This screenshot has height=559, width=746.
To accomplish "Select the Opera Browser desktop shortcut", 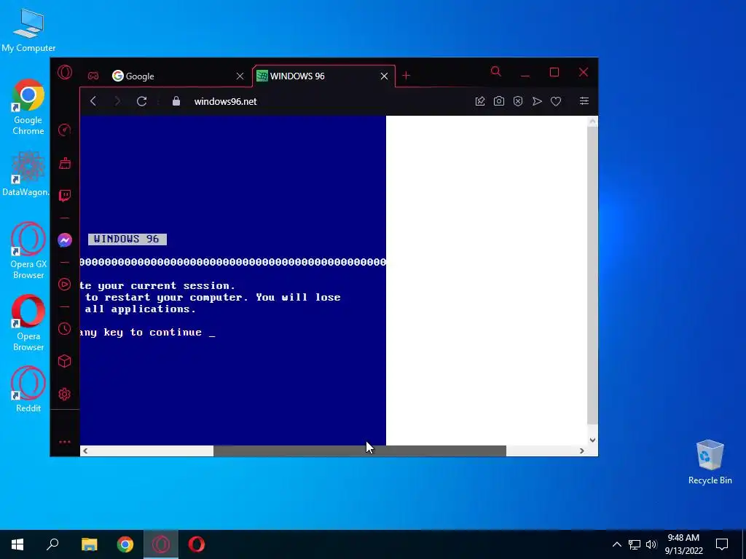I will (28, 323).
